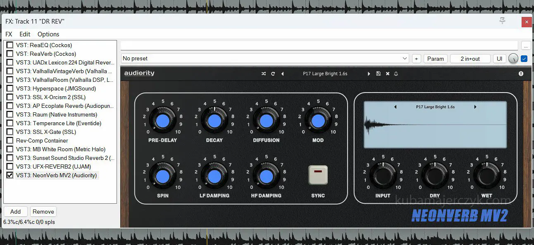The image size is (534, 245).
Task: Advance to next preset in display panel
Action: [475, 107]
